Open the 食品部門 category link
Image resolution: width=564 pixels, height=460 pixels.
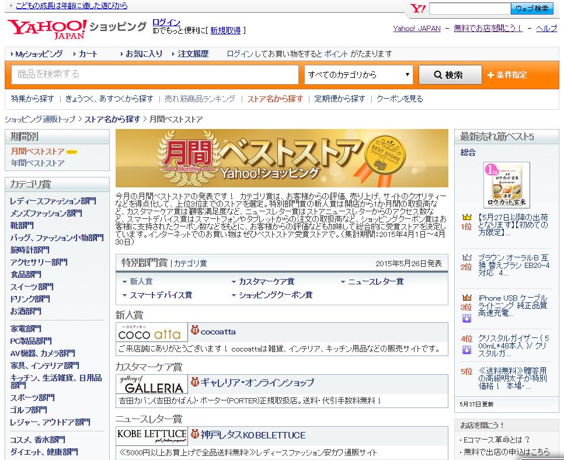(x=26, y=274)
